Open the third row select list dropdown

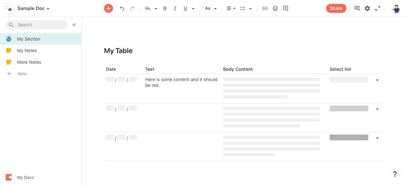377,138
